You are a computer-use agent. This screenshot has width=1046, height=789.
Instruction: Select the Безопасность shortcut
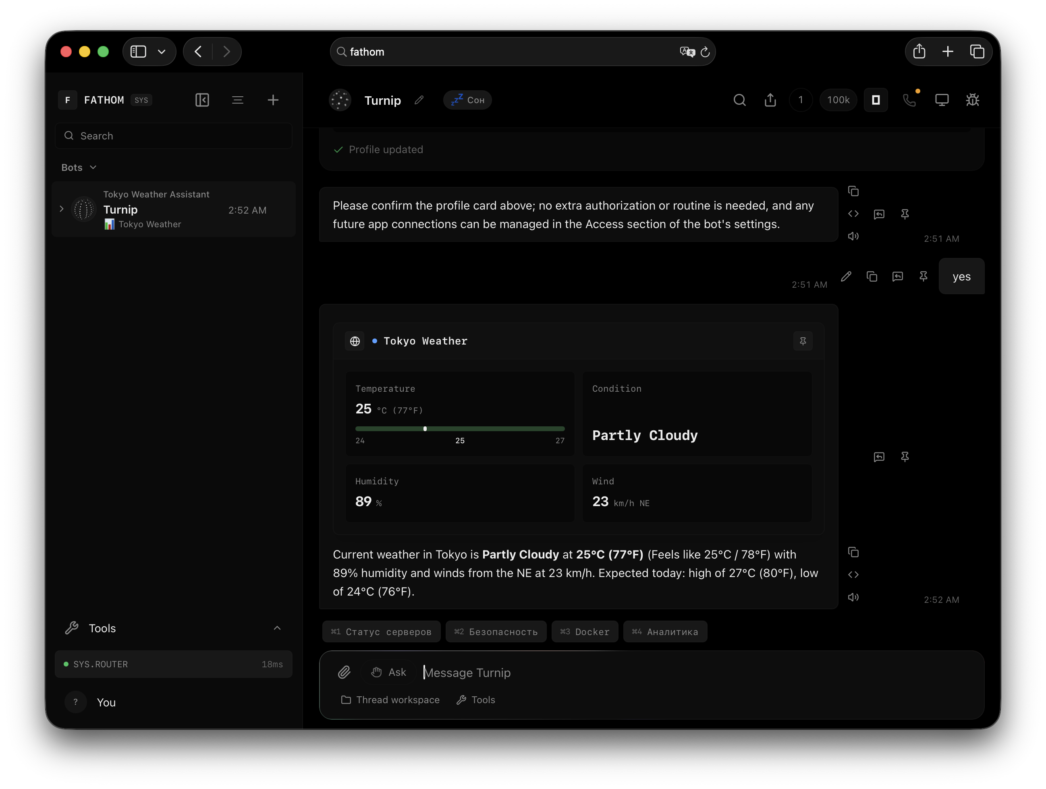(x=496, y=631)
